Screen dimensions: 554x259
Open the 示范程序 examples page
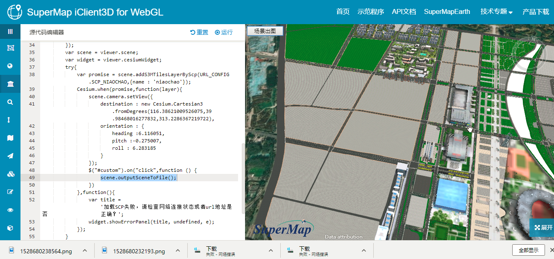pyautogui.click(x=370, y=12)
